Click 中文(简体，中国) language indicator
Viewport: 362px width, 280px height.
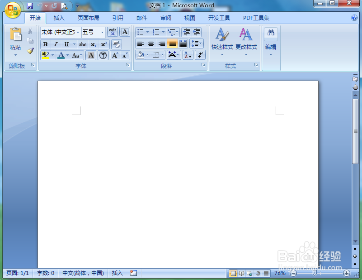tap(83, 273)
